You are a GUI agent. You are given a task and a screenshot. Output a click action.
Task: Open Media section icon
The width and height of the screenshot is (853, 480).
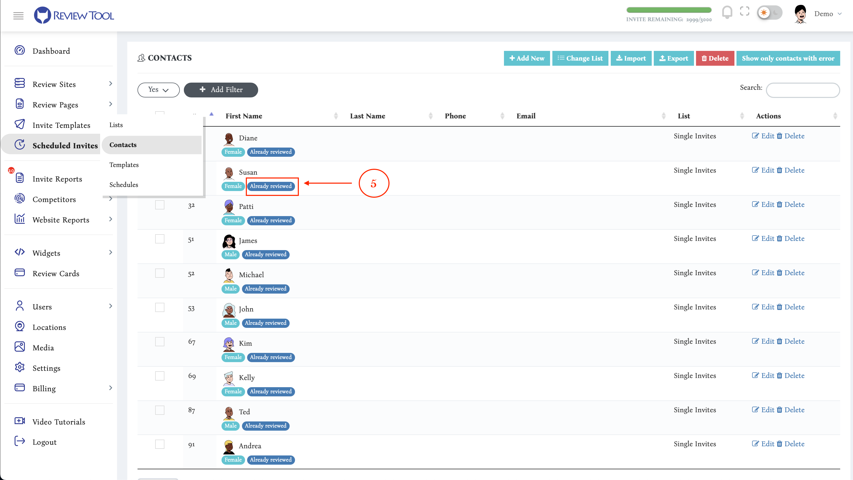click(19, 347)
